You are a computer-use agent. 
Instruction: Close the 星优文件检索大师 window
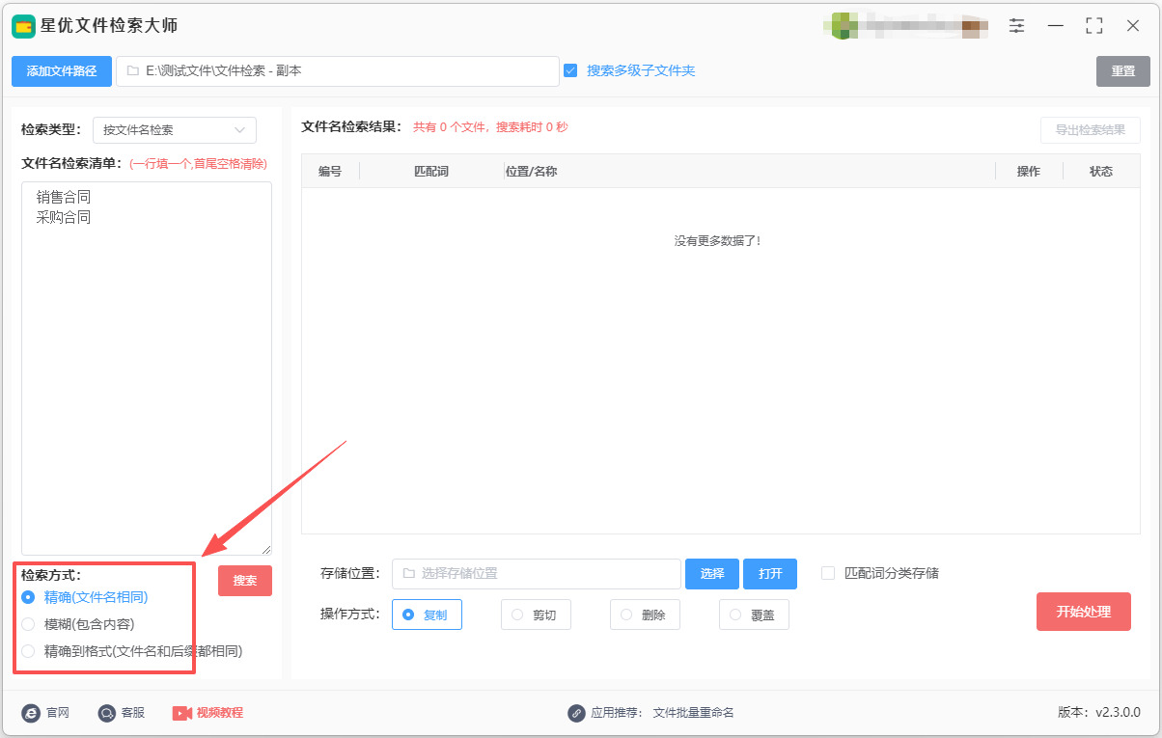[1133, 26]
